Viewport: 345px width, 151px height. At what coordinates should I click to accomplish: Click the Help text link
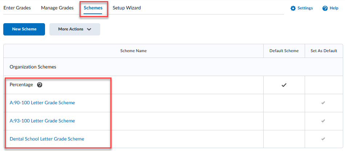point(334,8)
